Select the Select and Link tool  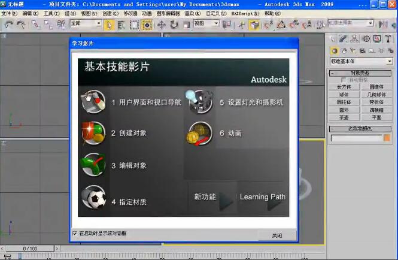point(36,25)
